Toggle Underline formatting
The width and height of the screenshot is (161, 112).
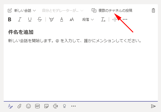[x=30, y=19]
